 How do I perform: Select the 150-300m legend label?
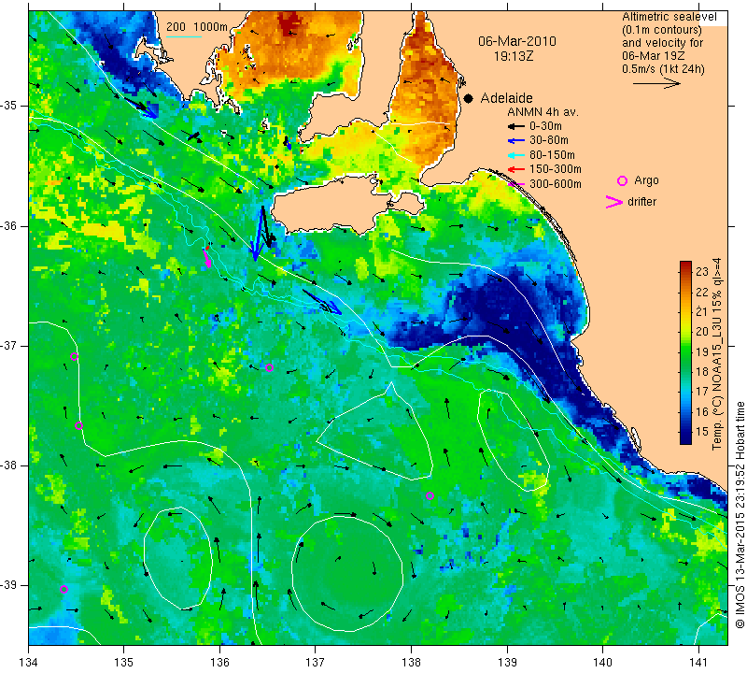556,169
